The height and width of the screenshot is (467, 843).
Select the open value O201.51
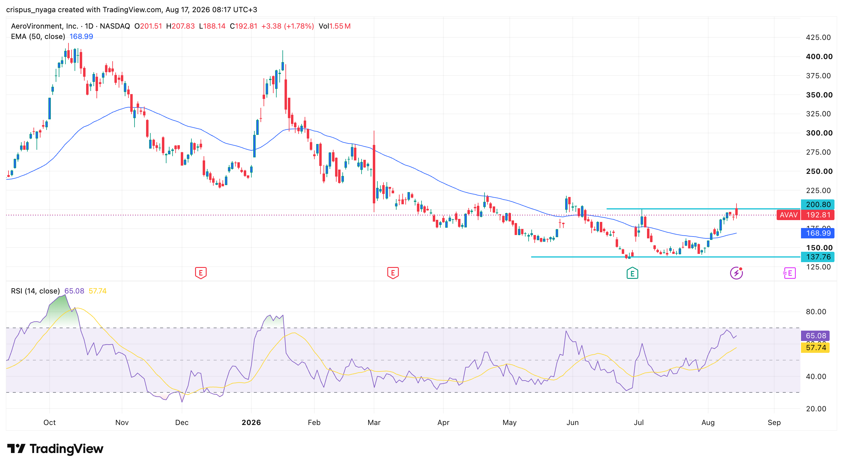[148, 26]
